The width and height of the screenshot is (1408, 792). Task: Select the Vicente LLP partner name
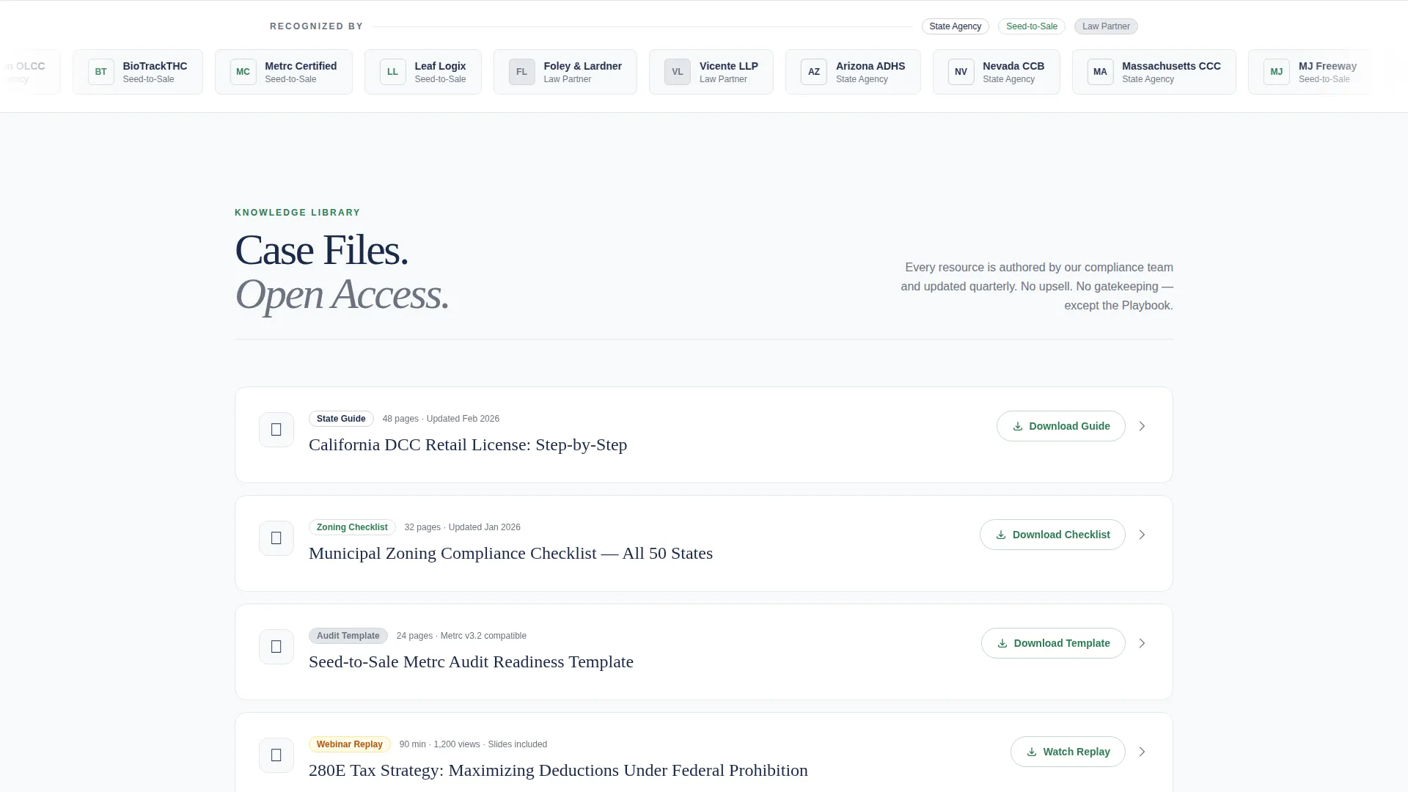[728, 66]
